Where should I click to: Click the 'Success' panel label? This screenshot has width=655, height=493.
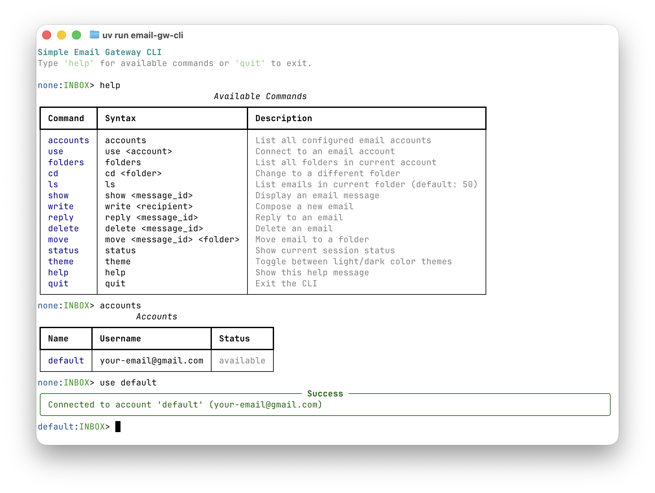click(325, 394)
